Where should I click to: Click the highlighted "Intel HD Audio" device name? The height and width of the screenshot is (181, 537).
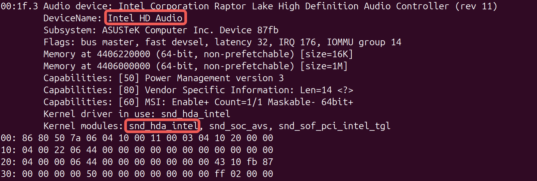[145, 18]
